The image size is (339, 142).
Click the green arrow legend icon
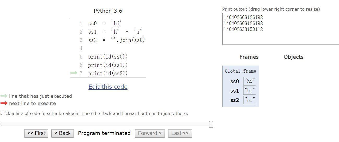[4, 96]
